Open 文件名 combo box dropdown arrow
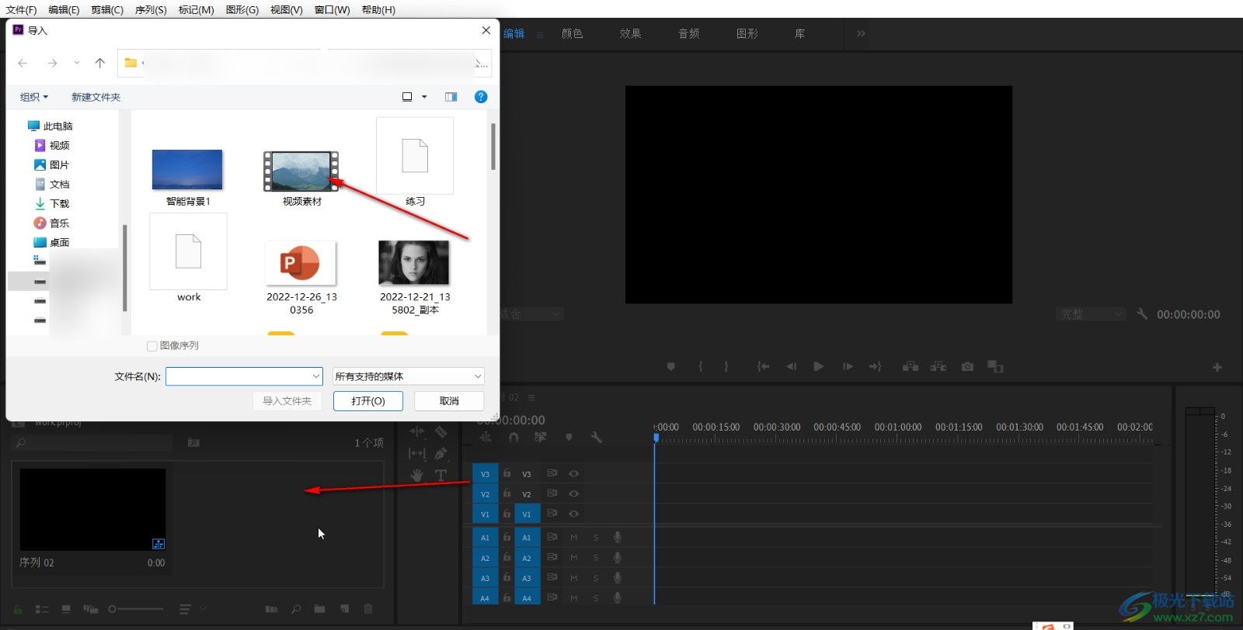The height and width of the screenshot is (630, 1243). 316,376
